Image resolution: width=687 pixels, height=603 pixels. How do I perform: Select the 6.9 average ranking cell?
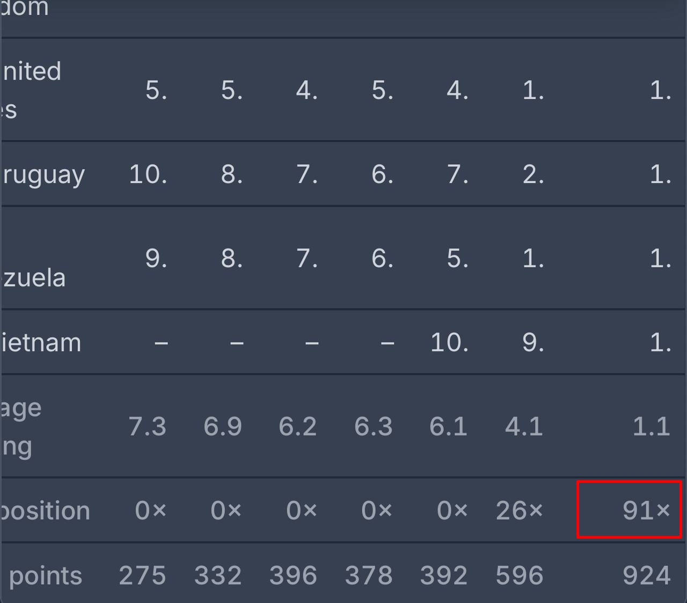[223, 426]
